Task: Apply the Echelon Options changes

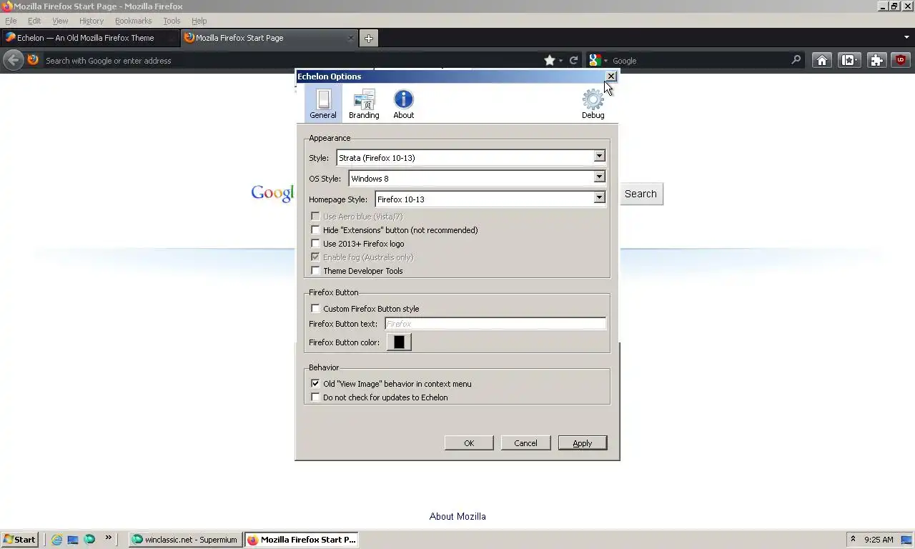Action: click(583, 443)
